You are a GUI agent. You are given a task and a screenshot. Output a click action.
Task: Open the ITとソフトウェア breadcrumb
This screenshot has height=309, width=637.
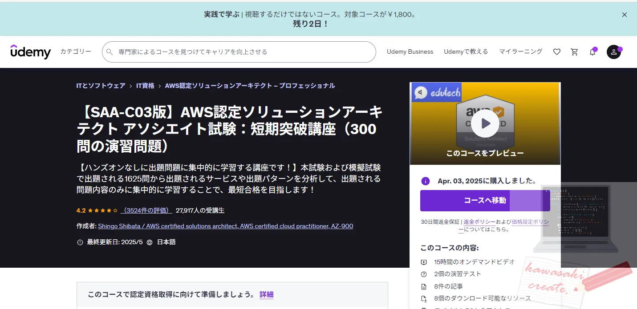point(101,86)
